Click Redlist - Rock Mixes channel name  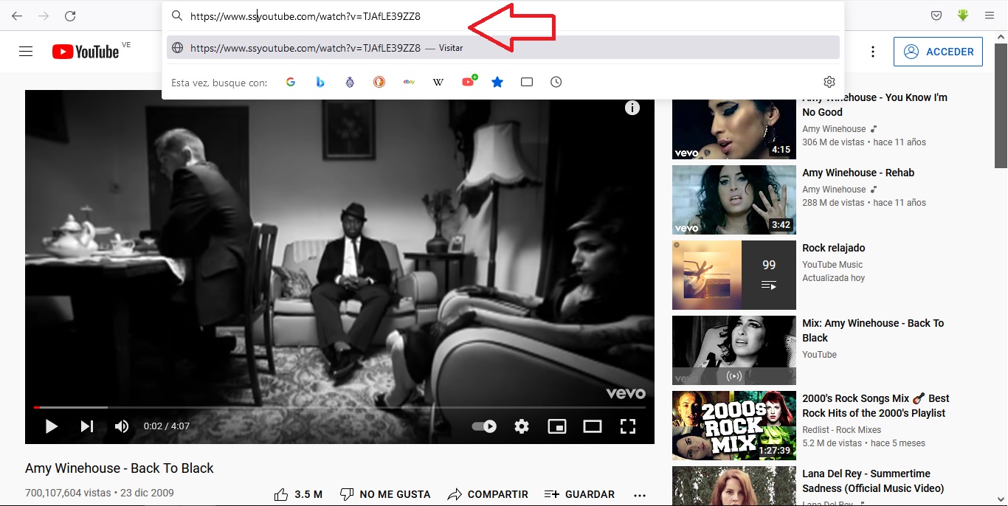pyautogui.click(x=842, y=430)
